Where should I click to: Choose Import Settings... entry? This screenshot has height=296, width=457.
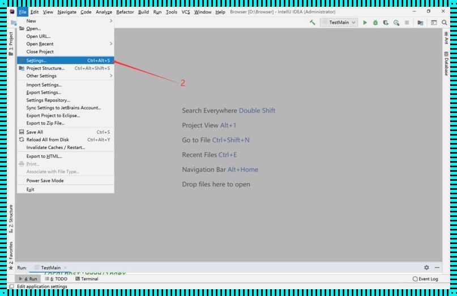tap(66, 85)
